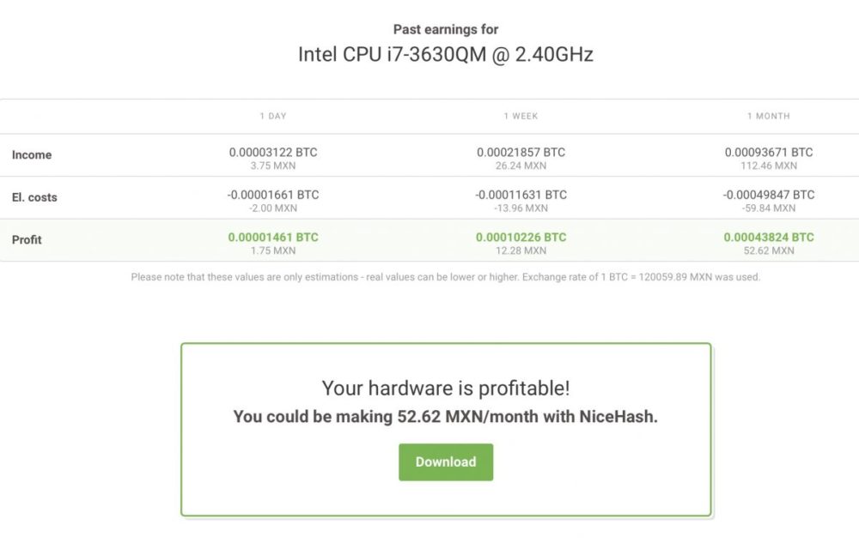
Task: Click weekly electricity cost -0.00011631 BTC
Action: pyautogui.click(x=521, y=195)
